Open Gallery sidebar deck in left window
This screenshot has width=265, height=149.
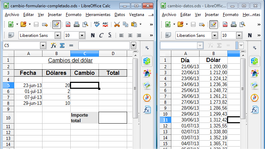pyautogui.click(x=147, y=86)
